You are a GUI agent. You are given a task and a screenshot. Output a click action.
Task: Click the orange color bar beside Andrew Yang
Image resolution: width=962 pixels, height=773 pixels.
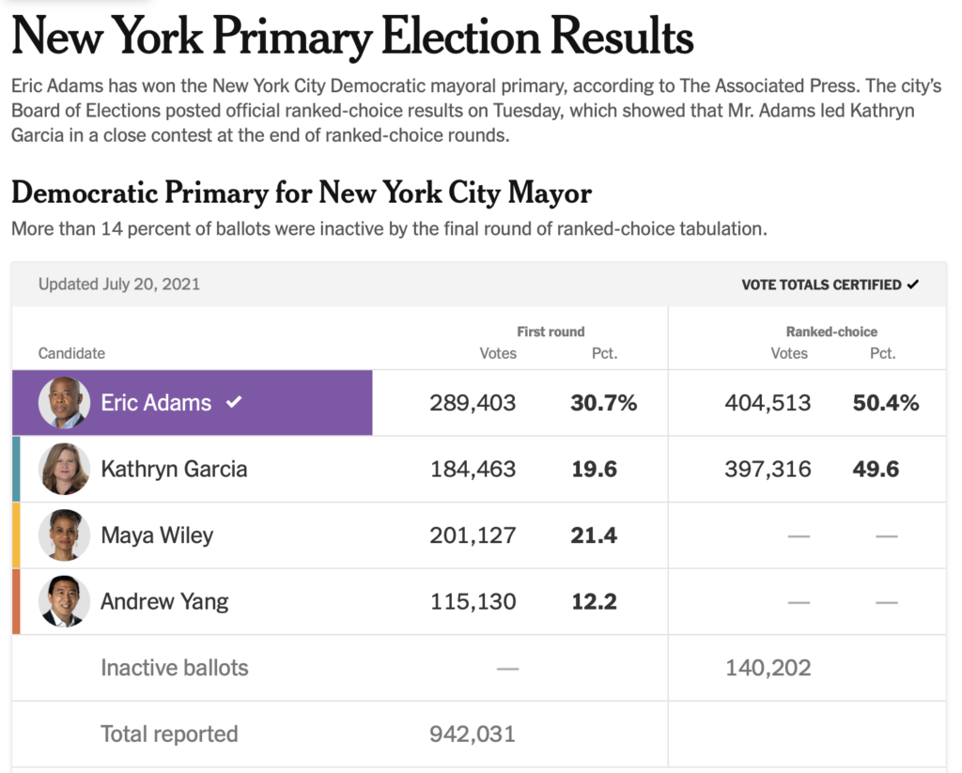click(16, 601)
